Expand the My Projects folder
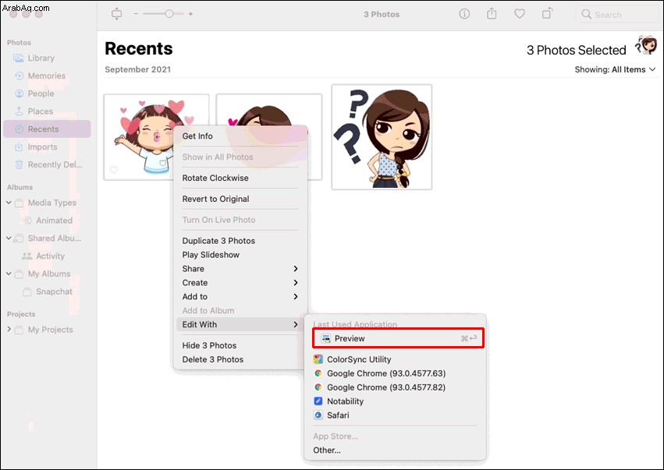The width and height of the screenshot is (664, 470). pos(9,329)
